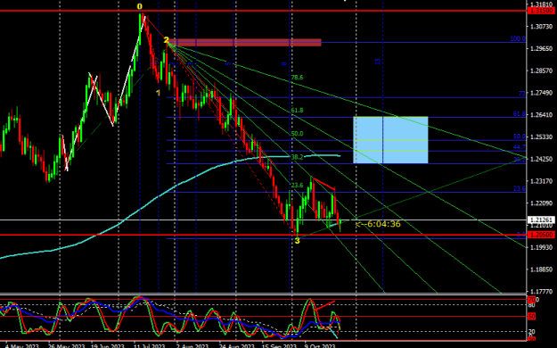Screen dimensions: 557x348
Task: Select the Fibonacci time zone label 13
Action: pyautogui.click(x=378, y=62)
